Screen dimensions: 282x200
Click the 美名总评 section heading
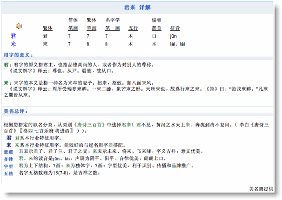pos(16,111)
